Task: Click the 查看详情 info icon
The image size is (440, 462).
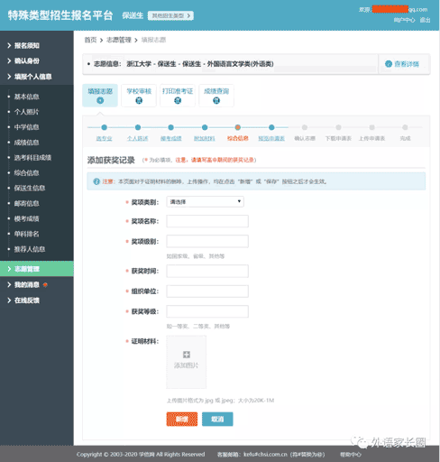Action: [389, 64]
